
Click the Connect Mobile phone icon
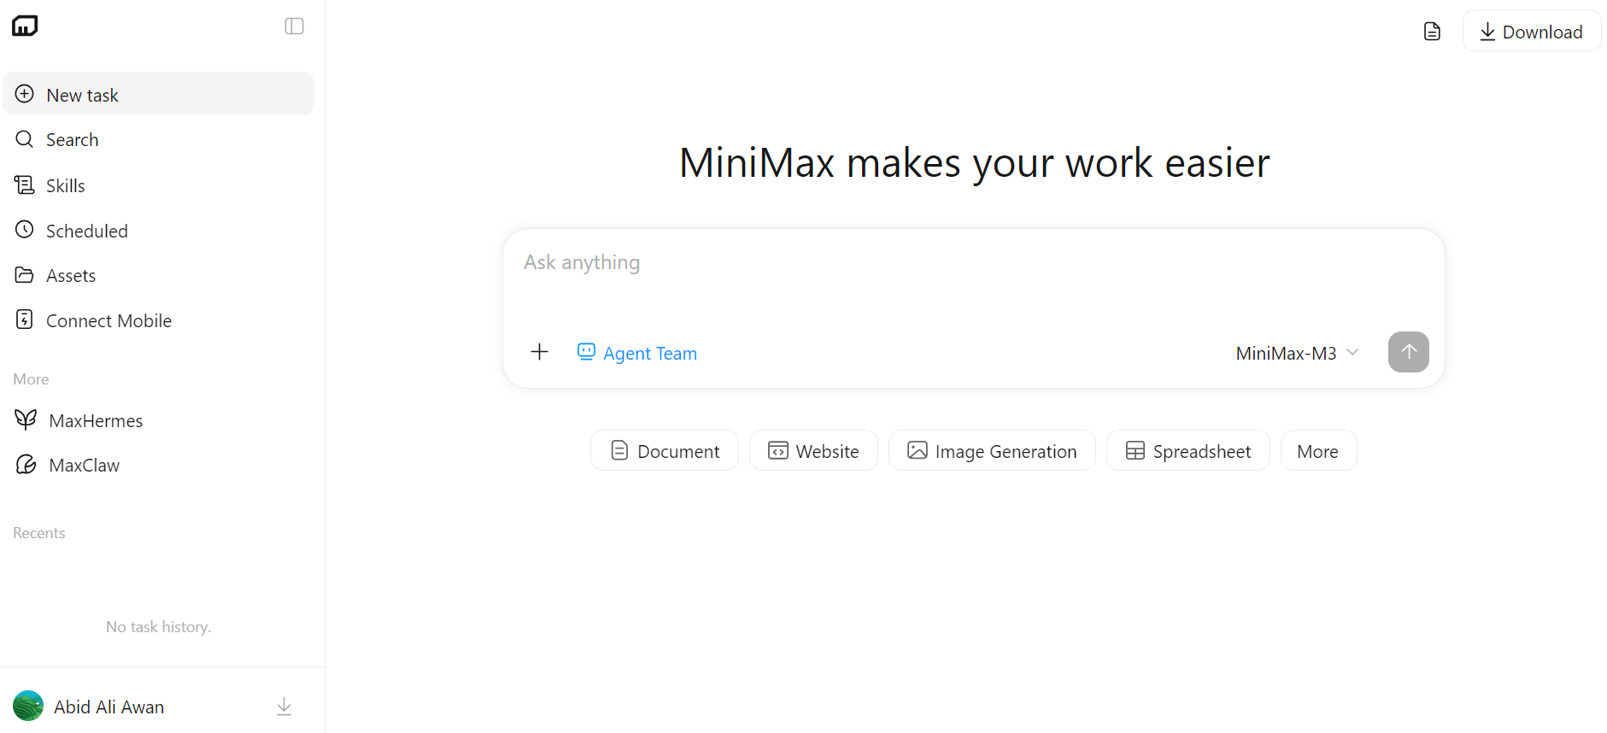point(25,320)
